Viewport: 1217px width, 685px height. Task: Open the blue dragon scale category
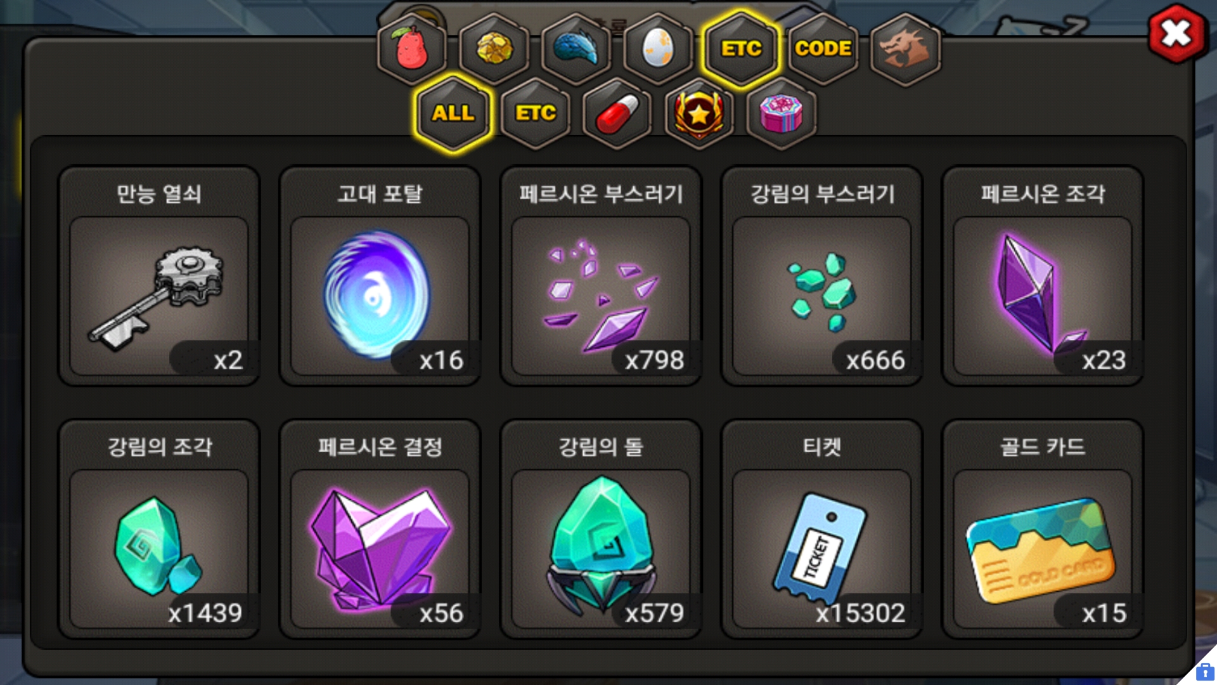[x=576, y=49]
